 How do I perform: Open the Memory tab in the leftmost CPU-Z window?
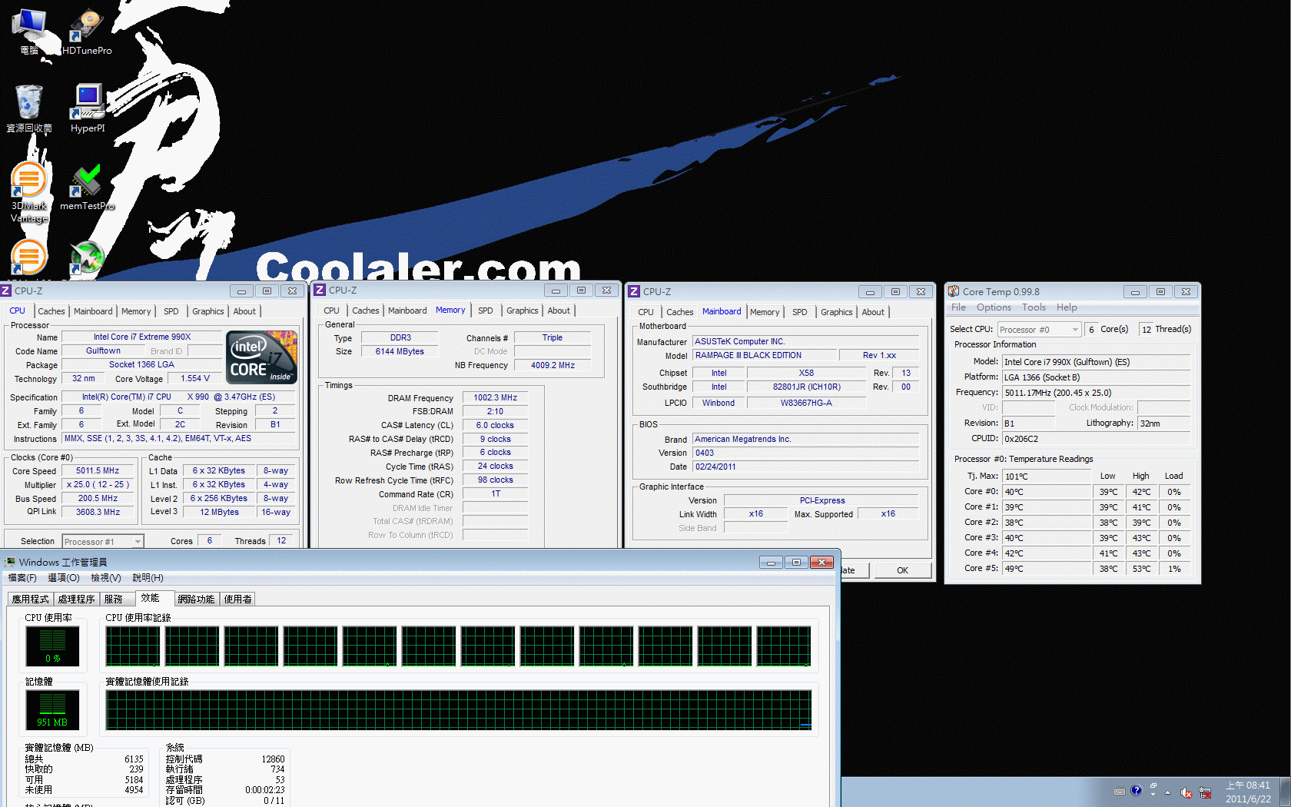tap(136, 311)
